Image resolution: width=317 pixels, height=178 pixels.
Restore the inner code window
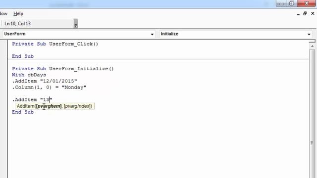tap(305, 13)
